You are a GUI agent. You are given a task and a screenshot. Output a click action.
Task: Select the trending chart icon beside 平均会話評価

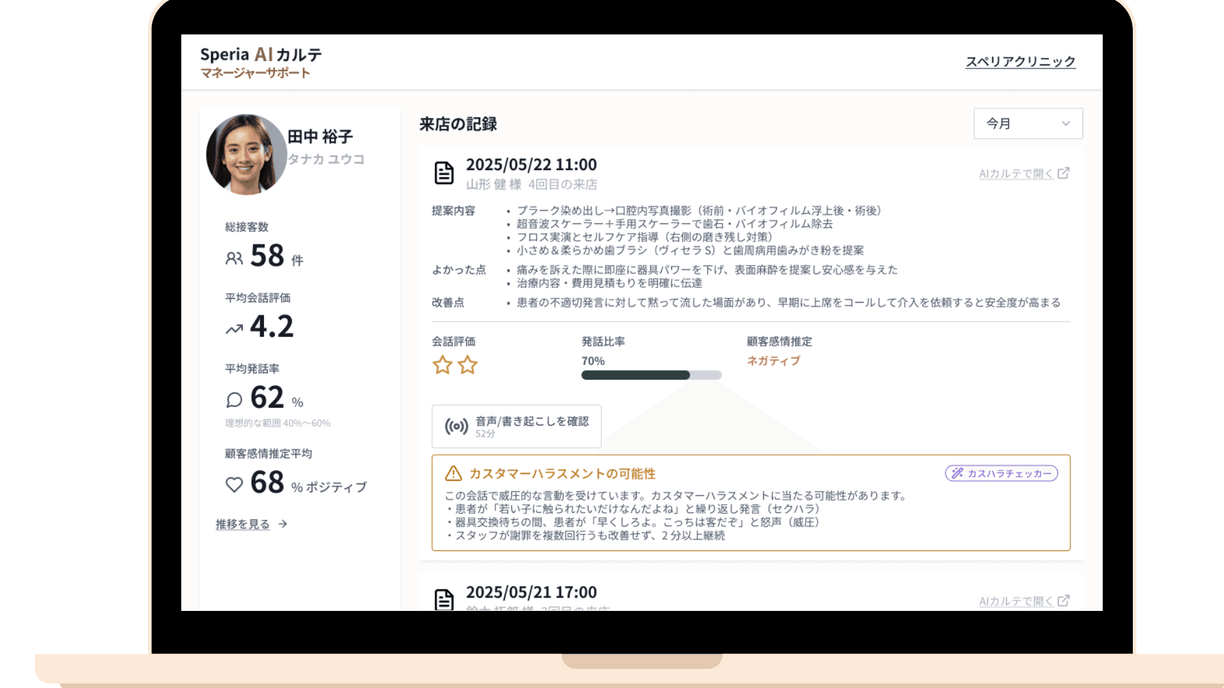233,327
